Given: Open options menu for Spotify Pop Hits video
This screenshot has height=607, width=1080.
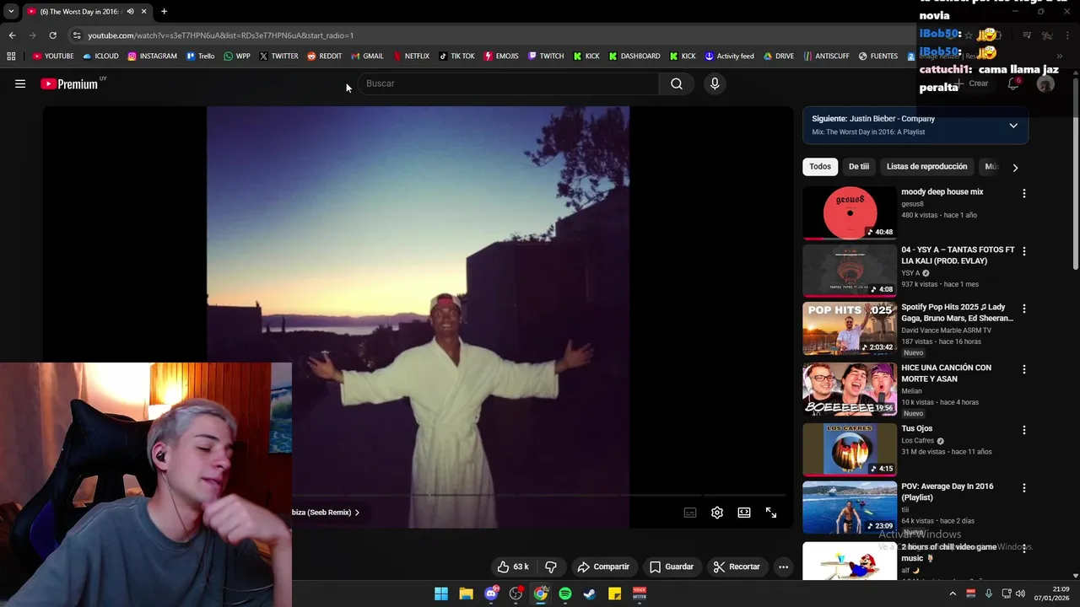Looking at the screenshot, I should 1024,309.
